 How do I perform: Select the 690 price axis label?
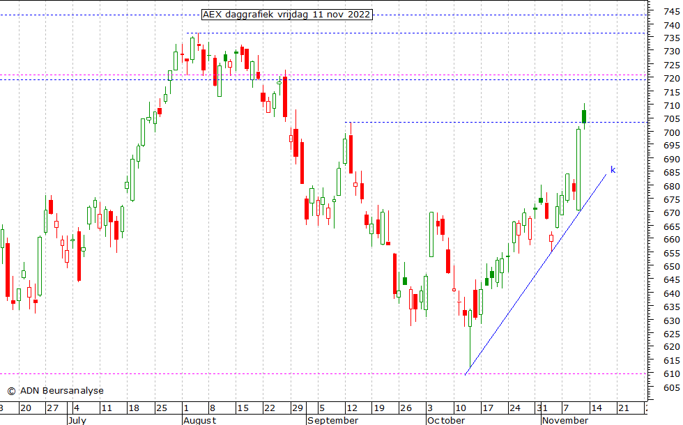coord(671,160)
